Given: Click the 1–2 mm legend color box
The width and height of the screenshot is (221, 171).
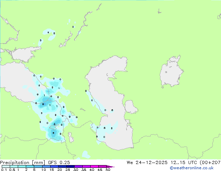Looking at the screenshot, I should pyautogui.click(x=22, y=166).
